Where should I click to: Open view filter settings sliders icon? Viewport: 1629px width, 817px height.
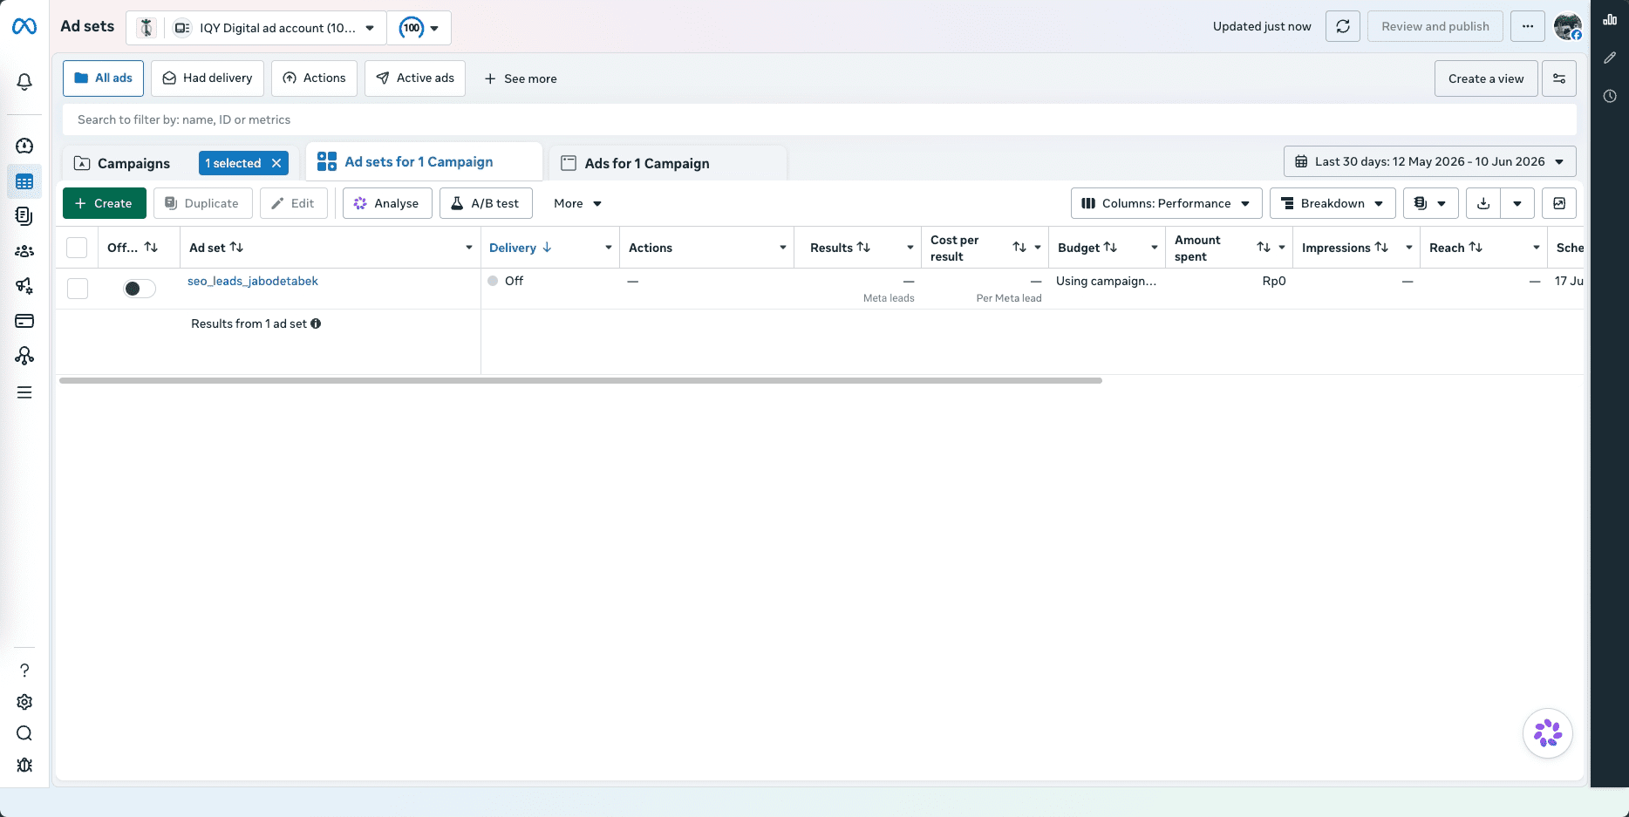pos(1559,78)
